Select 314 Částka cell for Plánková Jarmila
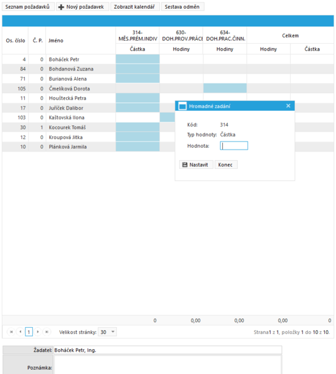This screenshot has width=336, height=374. 138,146
